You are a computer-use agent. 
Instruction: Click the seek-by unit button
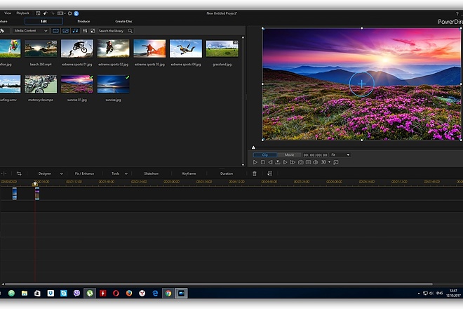coord(278,162)
